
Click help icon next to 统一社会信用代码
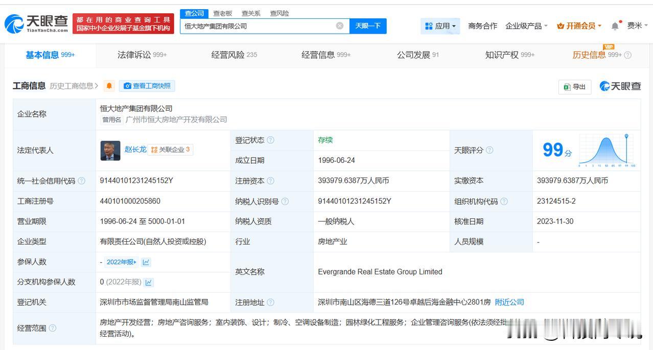point(81,181)
